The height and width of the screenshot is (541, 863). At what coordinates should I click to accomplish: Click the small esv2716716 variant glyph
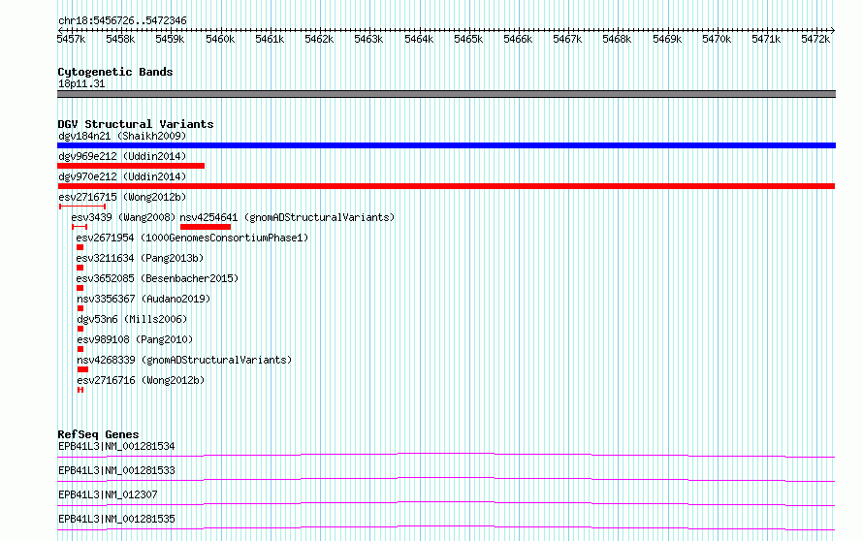[80, 390]
